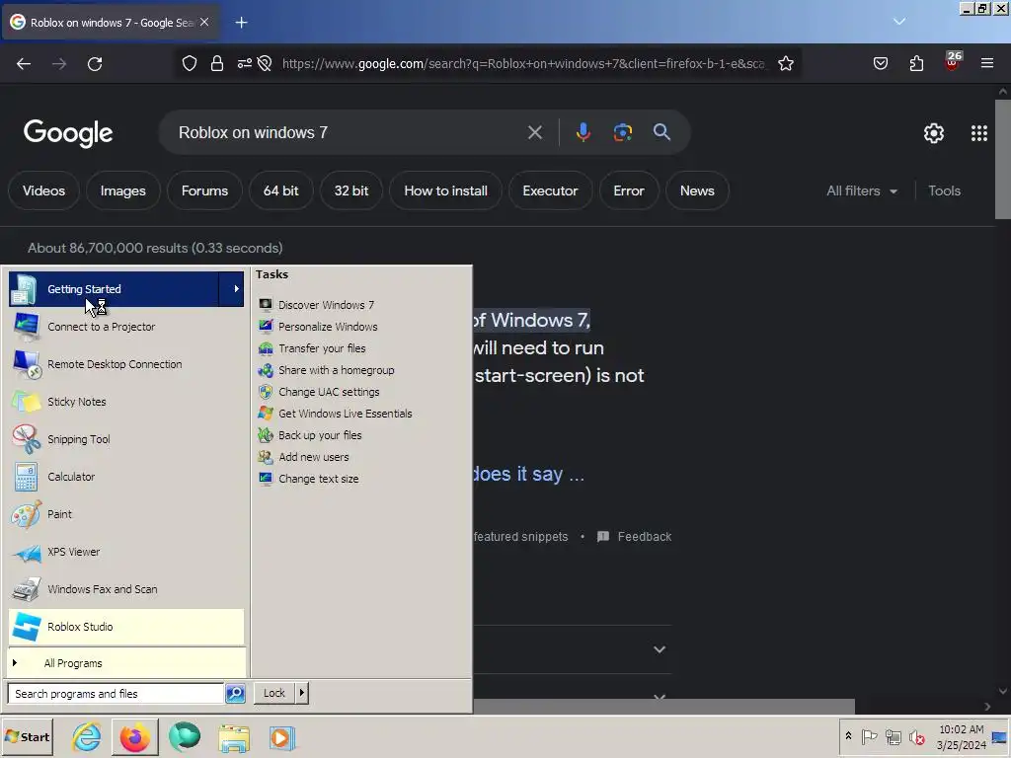Open Windows Explorer folder on taskbar
This screenshot has width=1011, height=758.
233,737
